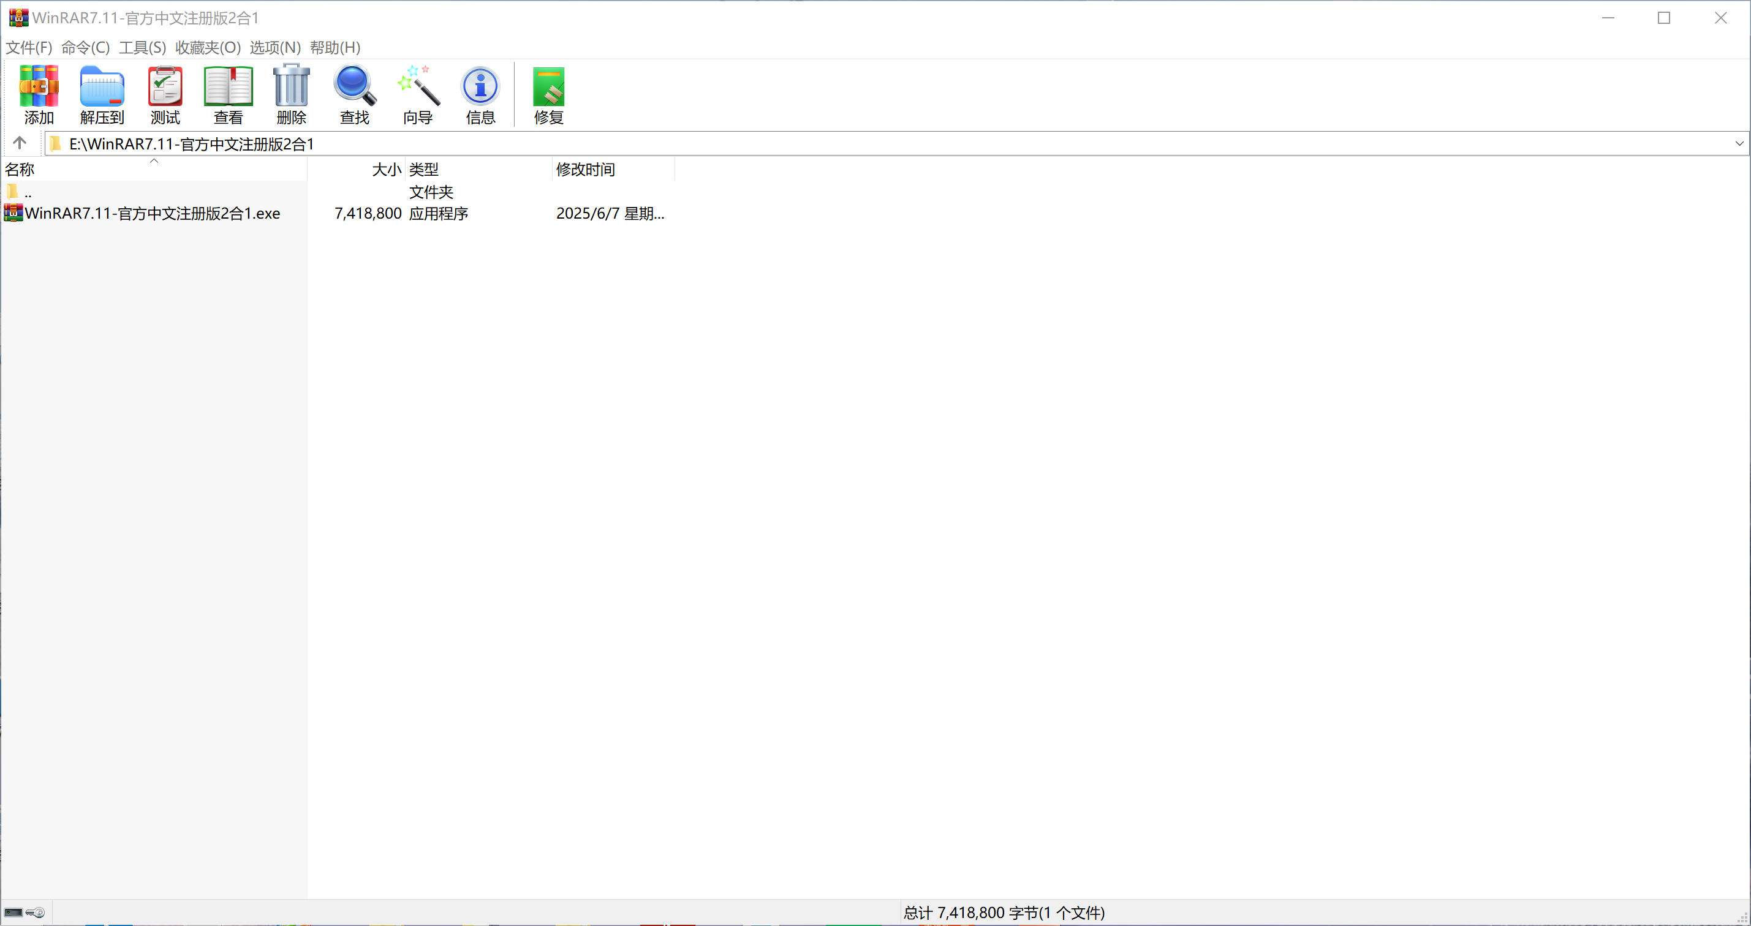
Task: Open the 收藏夹(O) menu
Action: [208, 48]
